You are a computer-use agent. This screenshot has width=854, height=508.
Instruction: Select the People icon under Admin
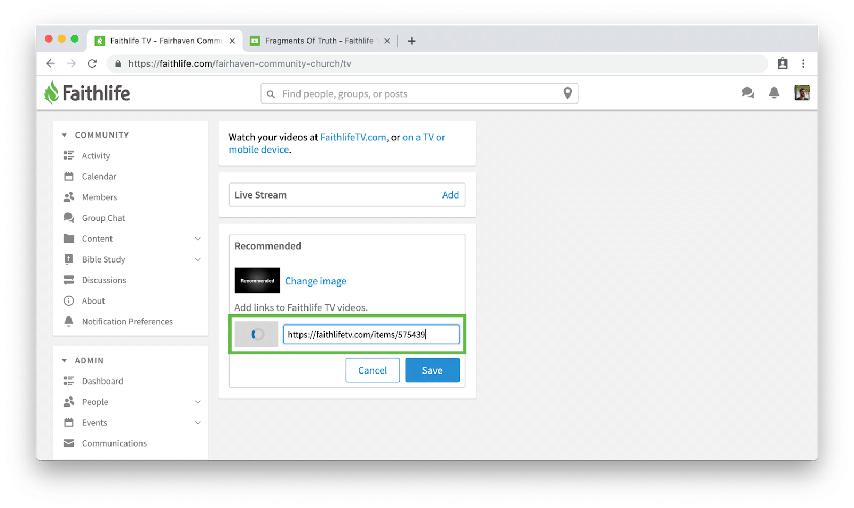pyautogui.click(x=69, y=401)
